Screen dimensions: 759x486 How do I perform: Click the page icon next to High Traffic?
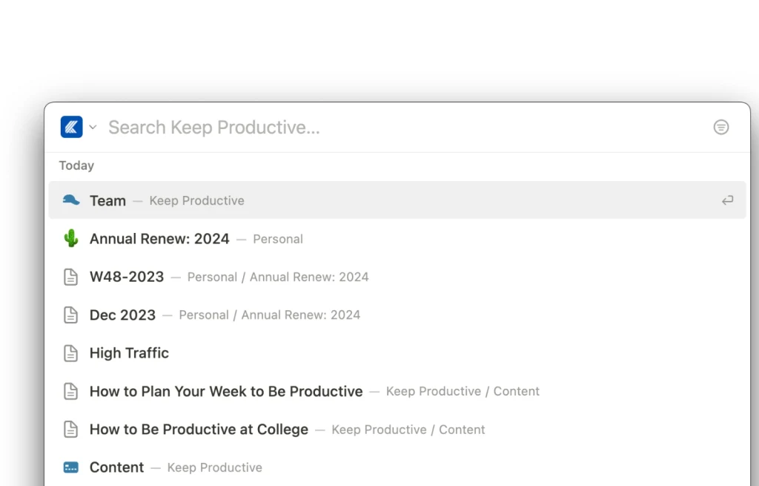click(x=70, y=352)
